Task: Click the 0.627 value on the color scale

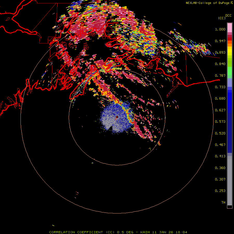Action: pos(220,110)
